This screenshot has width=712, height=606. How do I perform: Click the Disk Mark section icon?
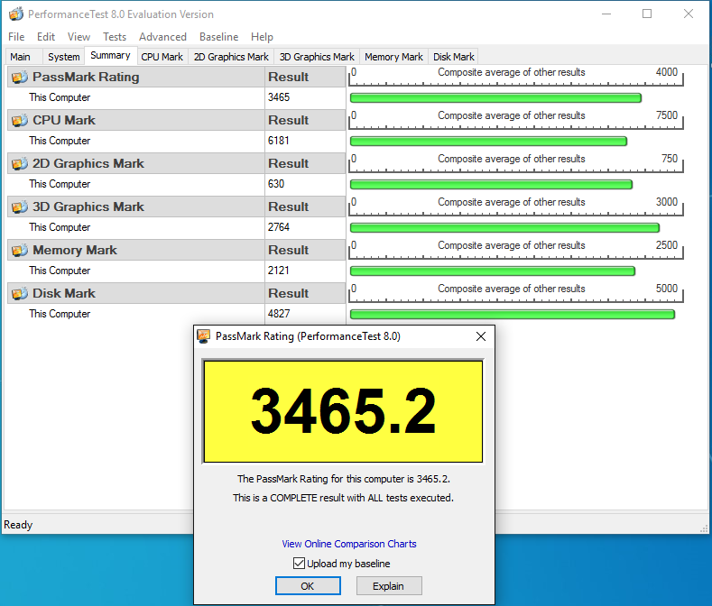pos(20,293)
